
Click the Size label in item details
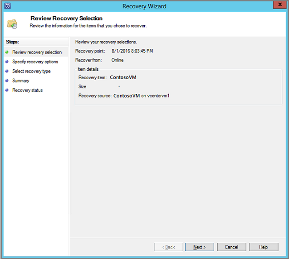(x=82, y=86)
